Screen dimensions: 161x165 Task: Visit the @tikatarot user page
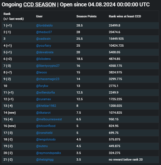(x=43, y=113)
